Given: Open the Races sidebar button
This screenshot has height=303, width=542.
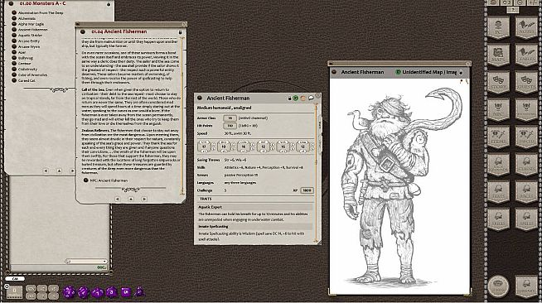Looking at the screenshot, I should click(x=526, y=191).
